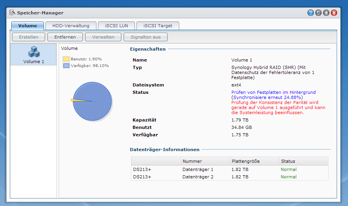Click the Entfernen button

click(x=65, y=37)
